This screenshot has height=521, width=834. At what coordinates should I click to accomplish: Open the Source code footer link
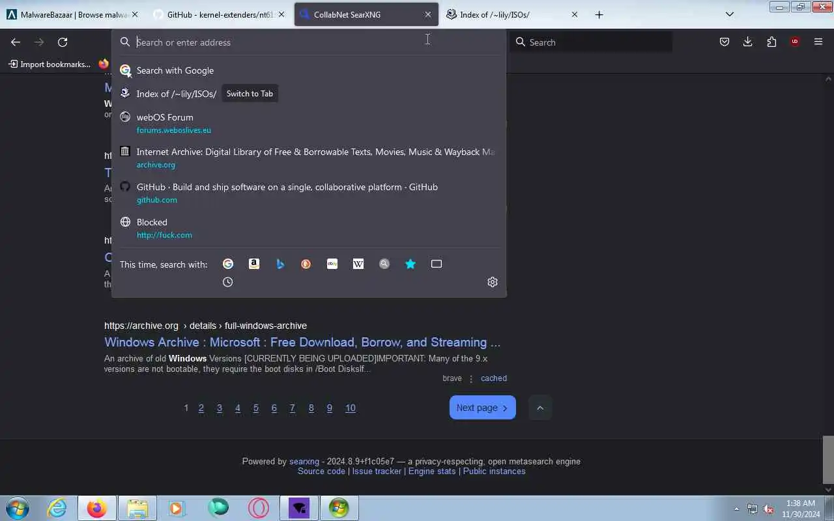coord(321,472)
